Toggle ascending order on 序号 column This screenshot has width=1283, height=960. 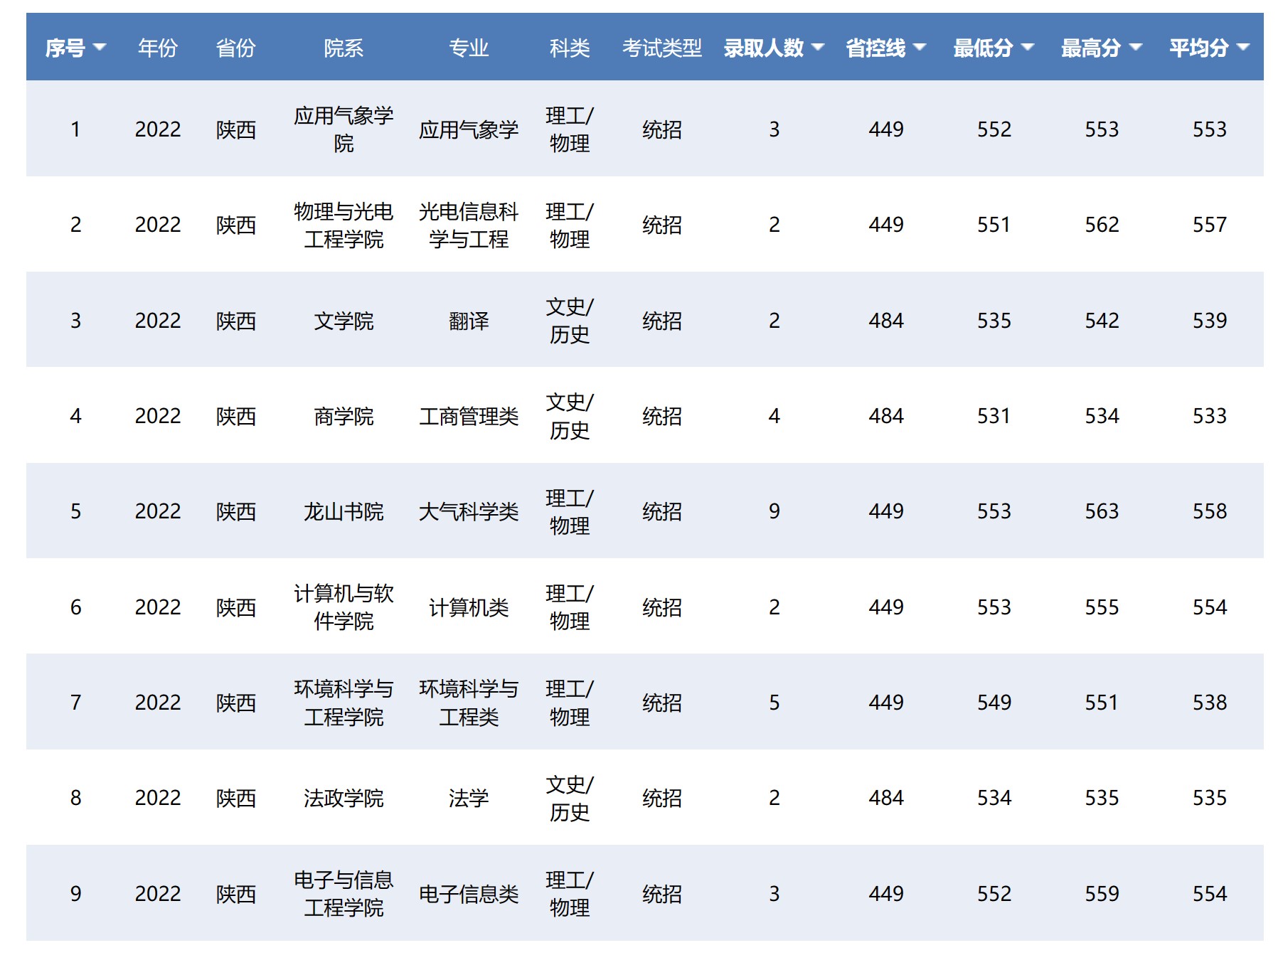click(100, 48)
